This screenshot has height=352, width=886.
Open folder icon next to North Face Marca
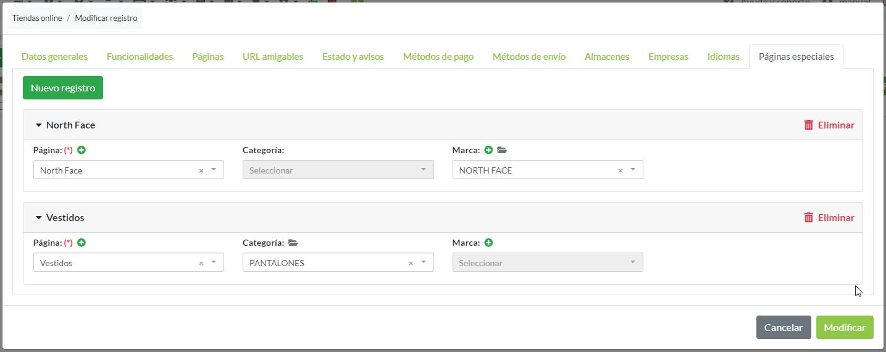pos(502,150)
